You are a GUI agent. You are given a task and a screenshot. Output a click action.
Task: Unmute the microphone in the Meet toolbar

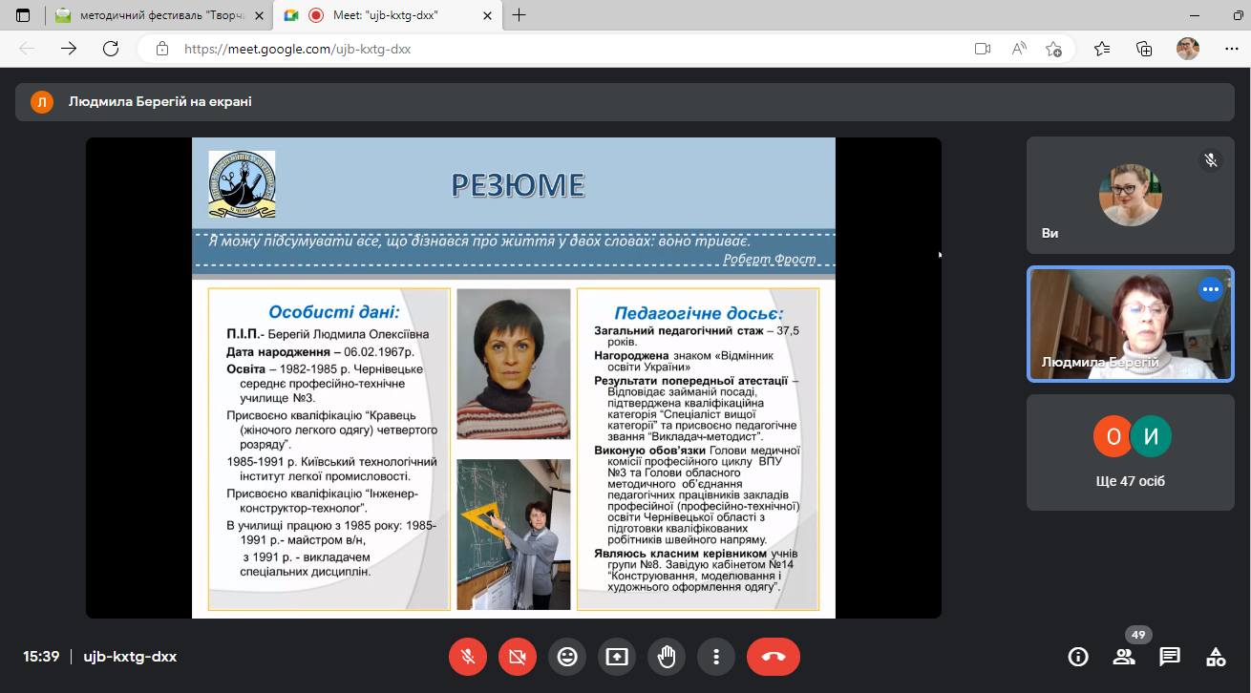(468, 657)
